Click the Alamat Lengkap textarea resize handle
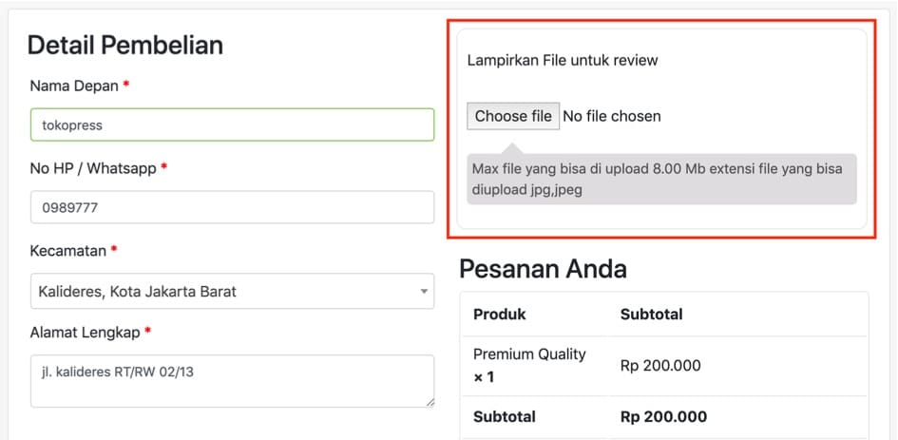The image size is (898, 440). (430, 402)
